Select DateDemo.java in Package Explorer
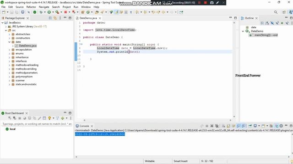Viewport: 293px width, 164px height. [27, 46]
